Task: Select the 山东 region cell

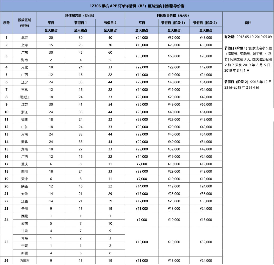Action: (x=24, y=127)
